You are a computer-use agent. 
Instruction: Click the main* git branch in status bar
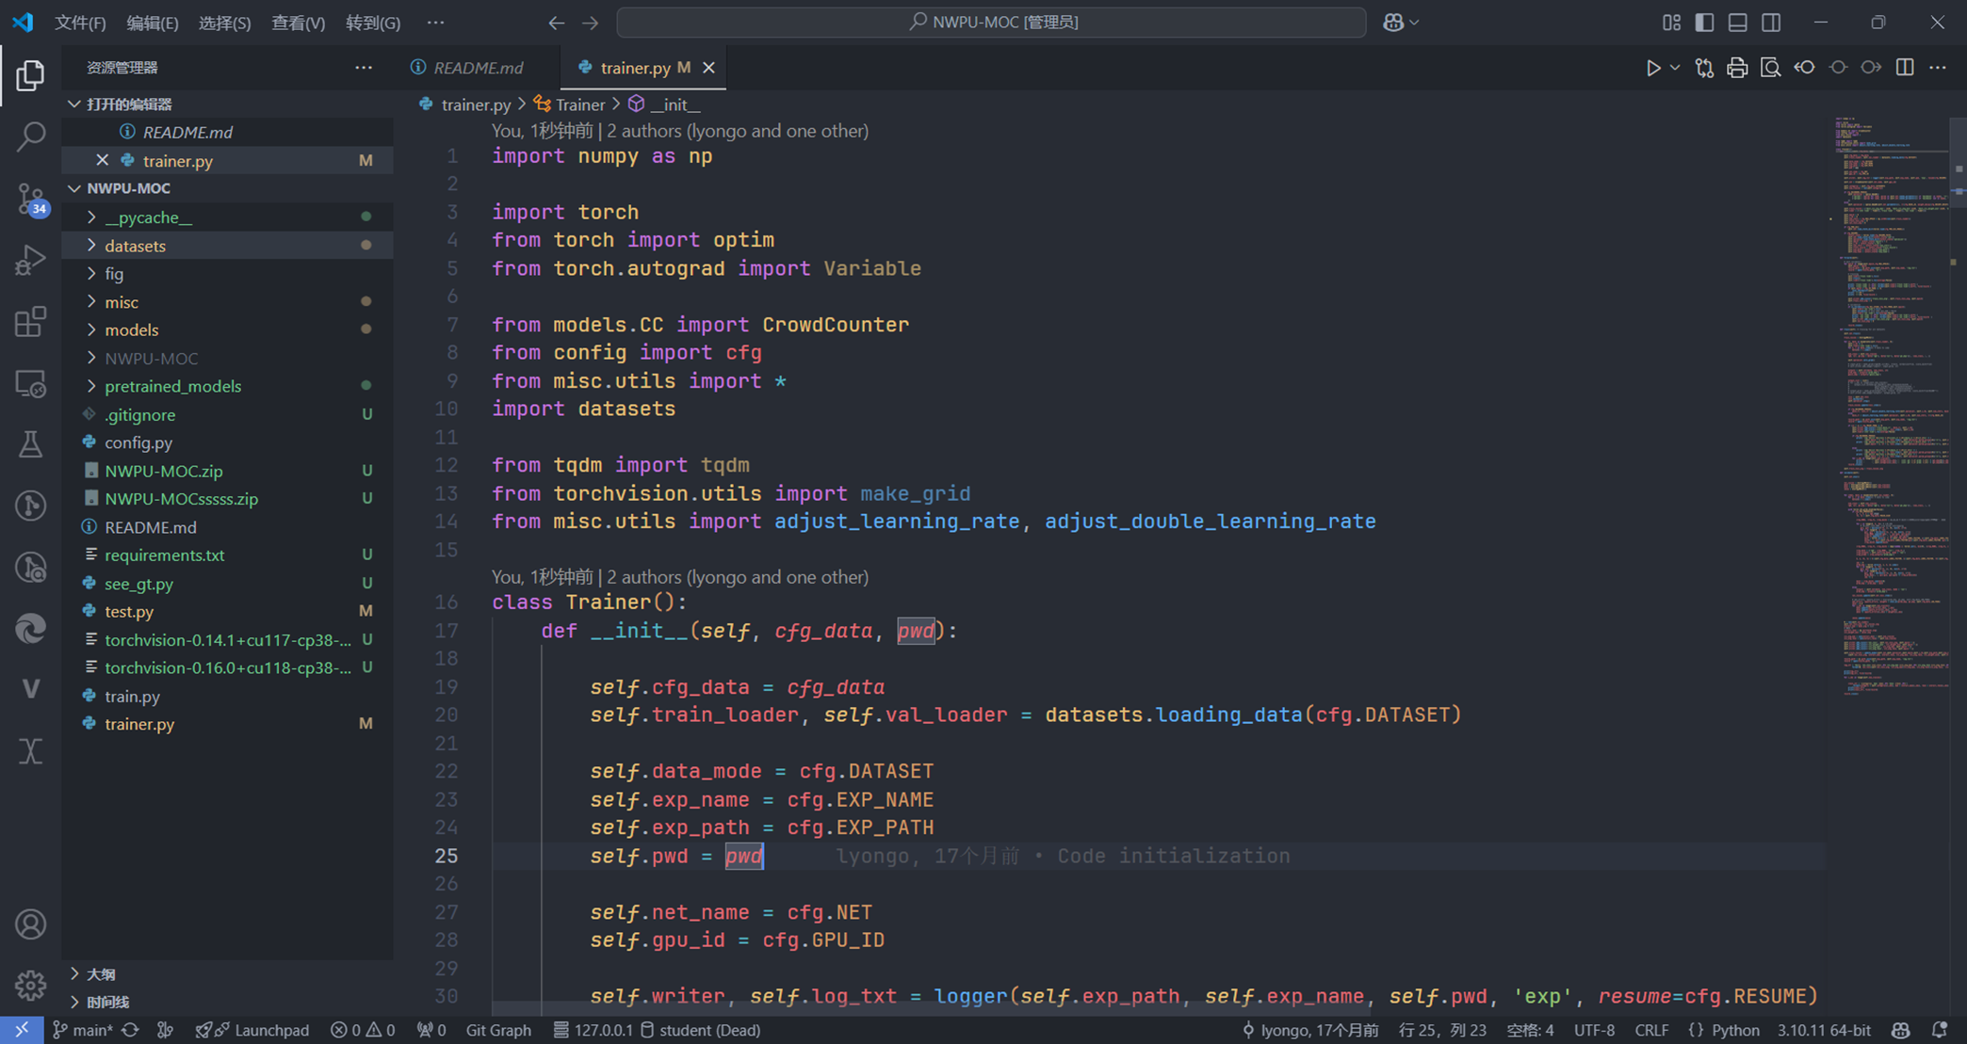point(83,1030)
